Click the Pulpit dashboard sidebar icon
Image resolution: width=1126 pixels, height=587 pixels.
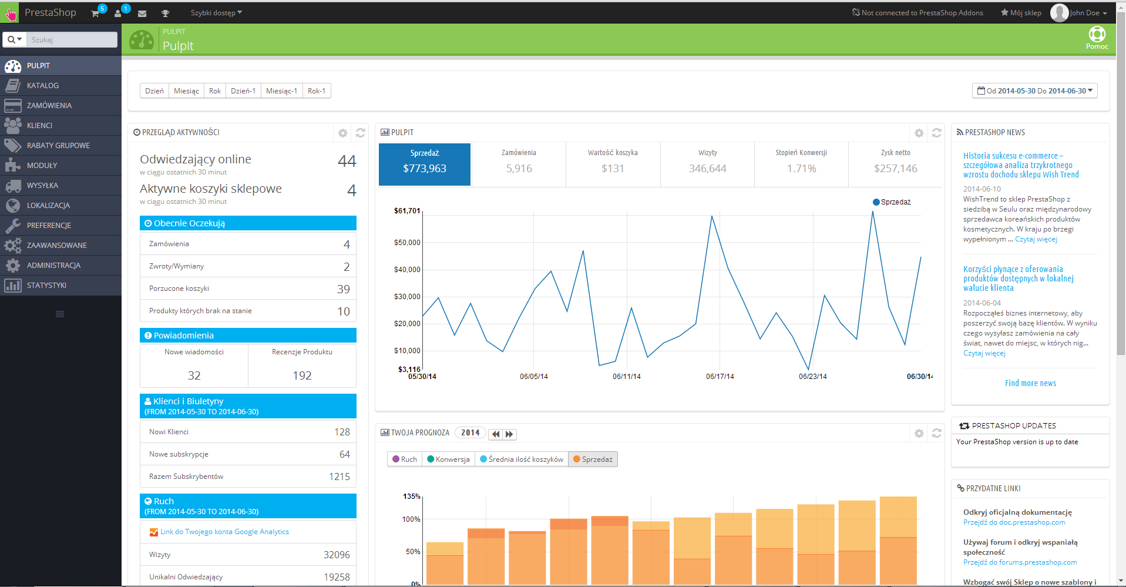(13, 66)
